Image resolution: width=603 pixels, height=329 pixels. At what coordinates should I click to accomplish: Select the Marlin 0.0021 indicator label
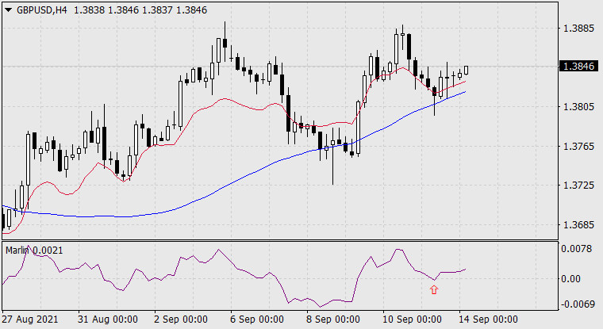click(x=34, y=251)
